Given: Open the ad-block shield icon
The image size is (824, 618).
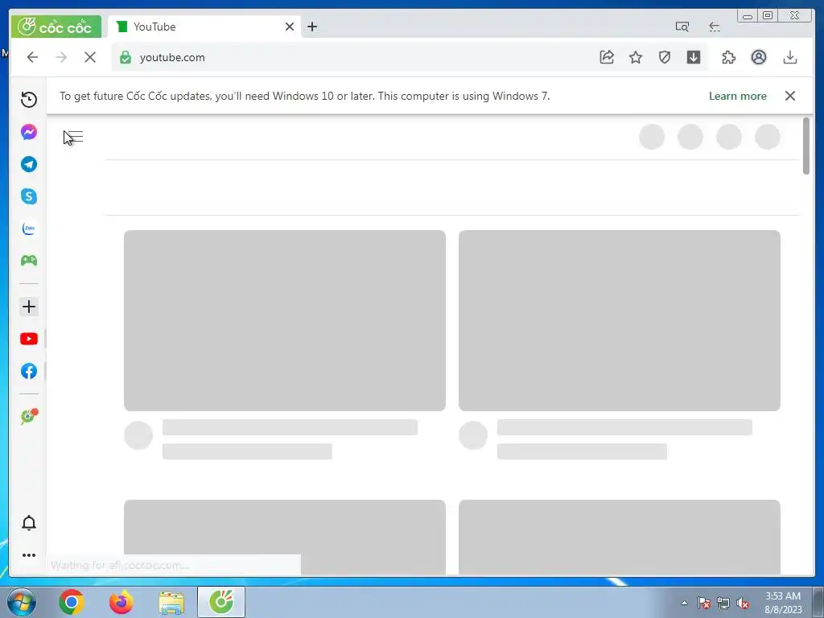Looking at the screenshot, I should click(665, 57).
